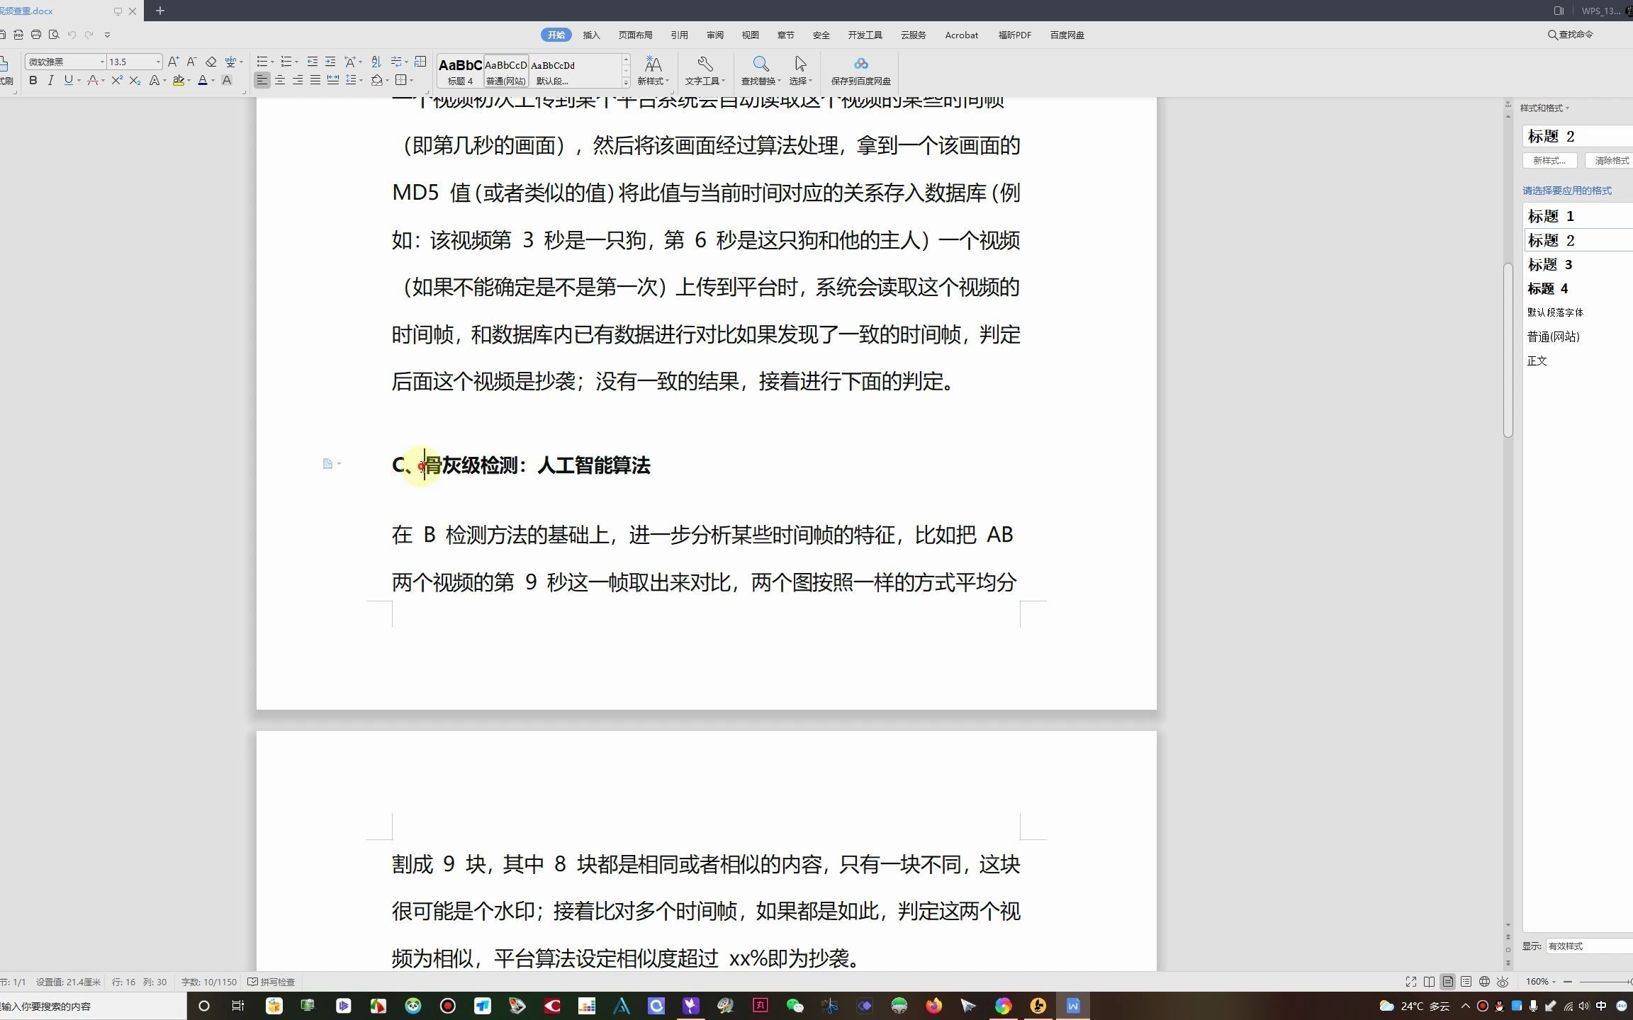Screen dimensions: 1633x1020
Task: Click the sort icon
Action: tap(376, 62)
